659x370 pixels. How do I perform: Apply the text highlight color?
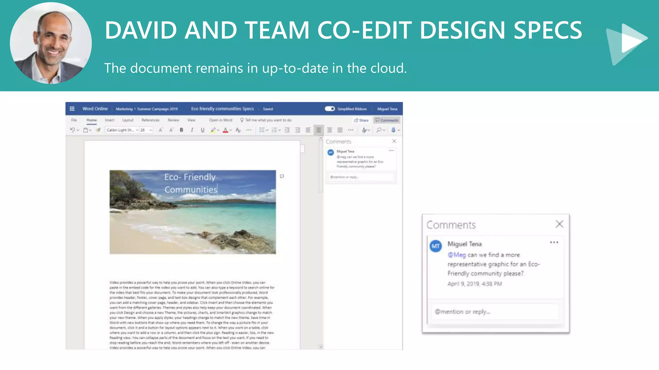pyautogui.click(x=213, y=130)
